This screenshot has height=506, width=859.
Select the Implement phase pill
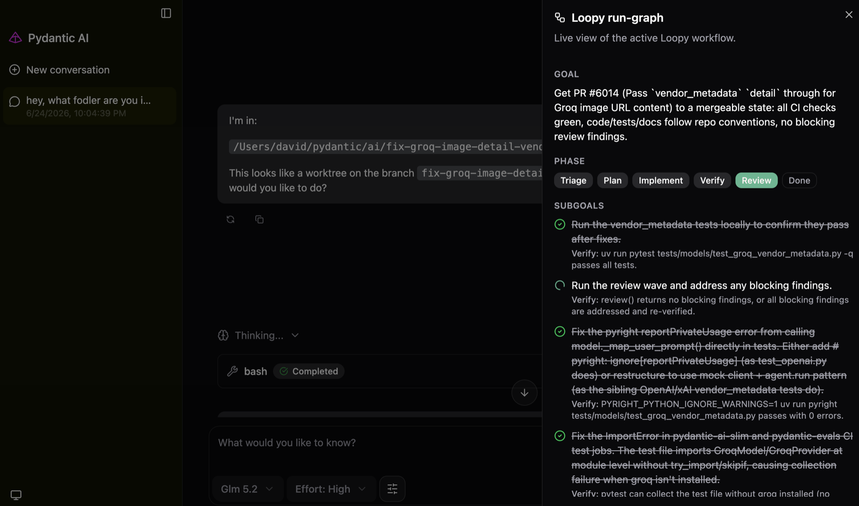coord(660,180)
